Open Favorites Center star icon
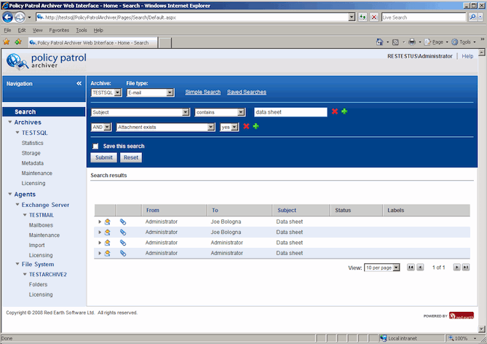487x344 pixels. (x=7, y=42)
